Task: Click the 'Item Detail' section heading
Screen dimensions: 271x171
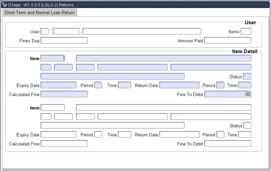Action: pyautogui.click(x=245, y=51)
